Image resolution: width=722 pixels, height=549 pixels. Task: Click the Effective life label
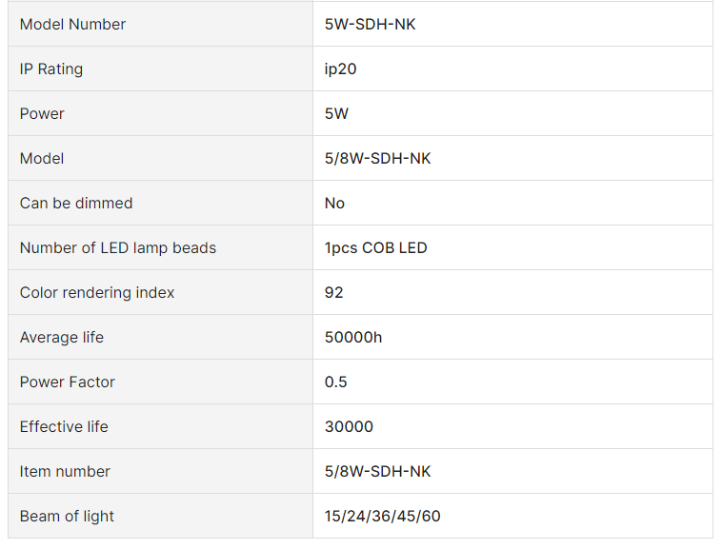pos(64,427)
